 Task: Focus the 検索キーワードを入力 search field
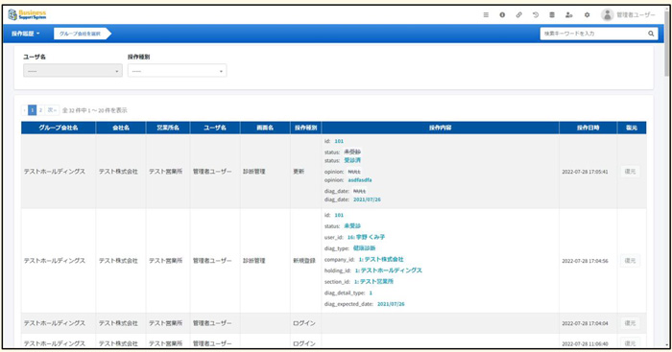[593, 34]
